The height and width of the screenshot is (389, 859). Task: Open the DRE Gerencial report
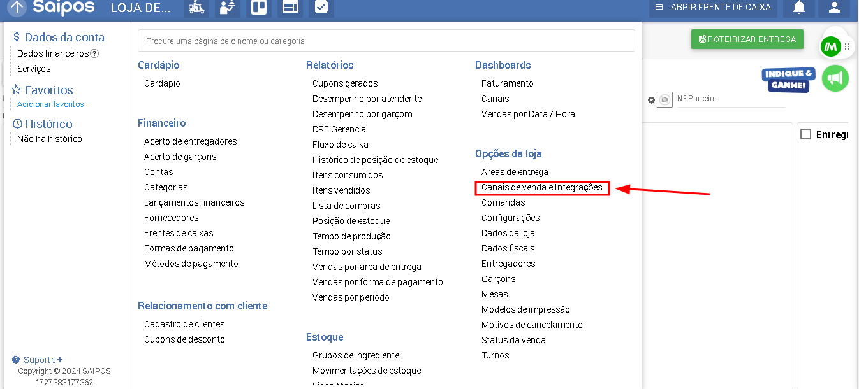tap(340, 129)
